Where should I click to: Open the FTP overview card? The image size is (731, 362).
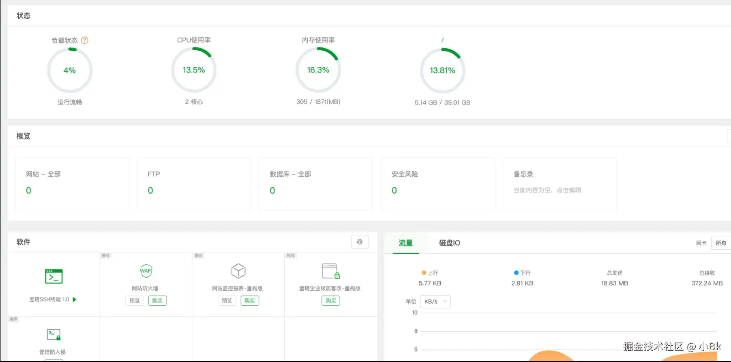point(194,184)
